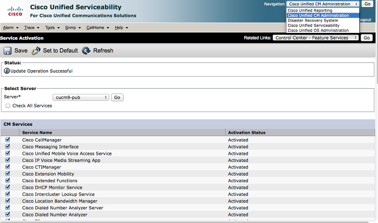Choose Disaster Recovery System option
The height and width of the screenshot is (223, 378).
(x=323, y=20)
